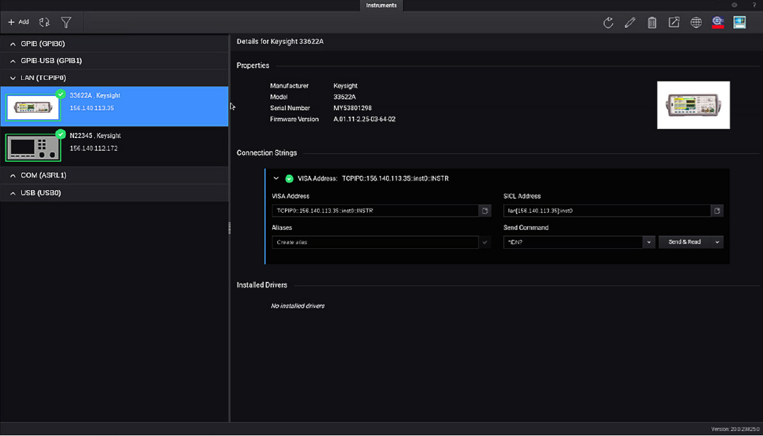Click the rescan instruments icon beside Add

pyautogui.click(x=45, y=23)
